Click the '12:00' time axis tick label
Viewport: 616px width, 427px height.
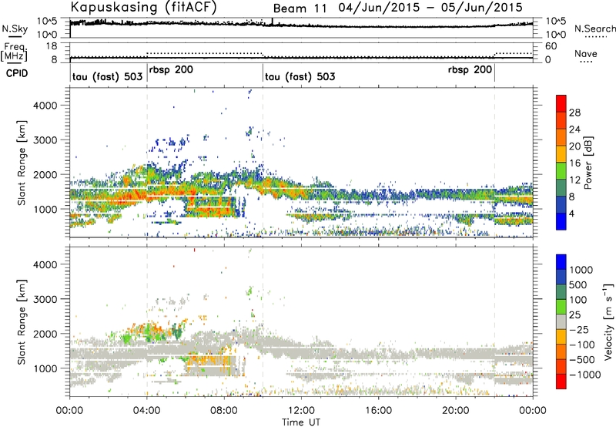click(x=301, y=411)
